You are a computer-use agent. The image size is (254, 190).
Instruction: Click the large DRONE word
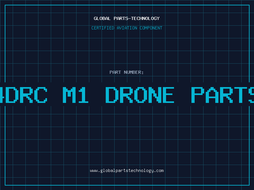pyautogui.click(x=140, y=95)
